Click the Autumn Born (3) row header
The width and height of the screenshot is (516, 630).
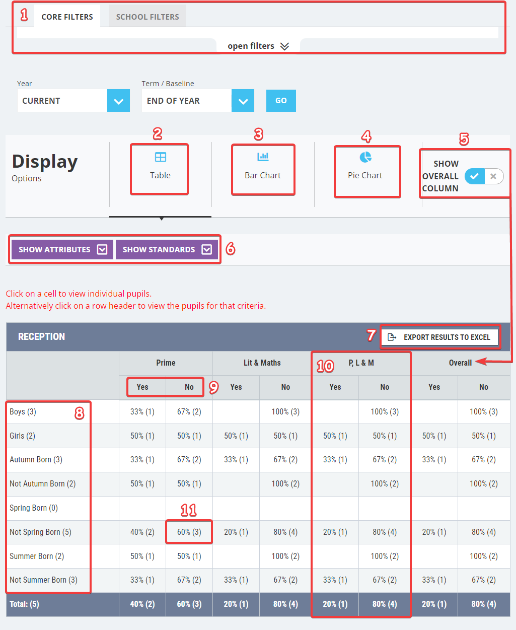[36, 460]
